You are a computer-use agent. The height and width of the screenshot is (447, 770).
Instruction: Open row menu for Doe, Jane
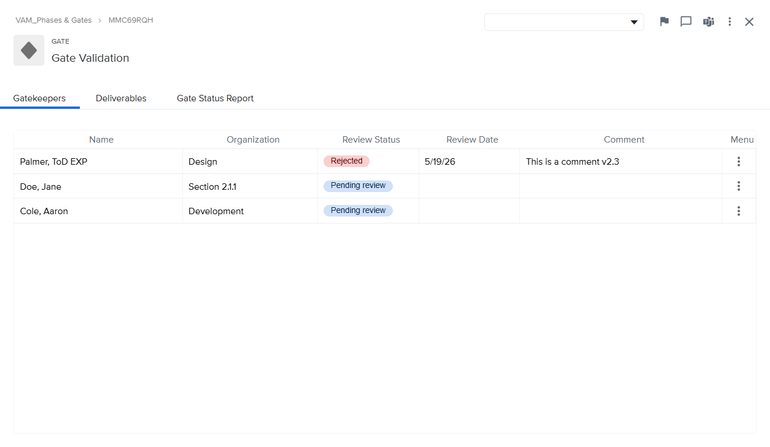point(739,186)
